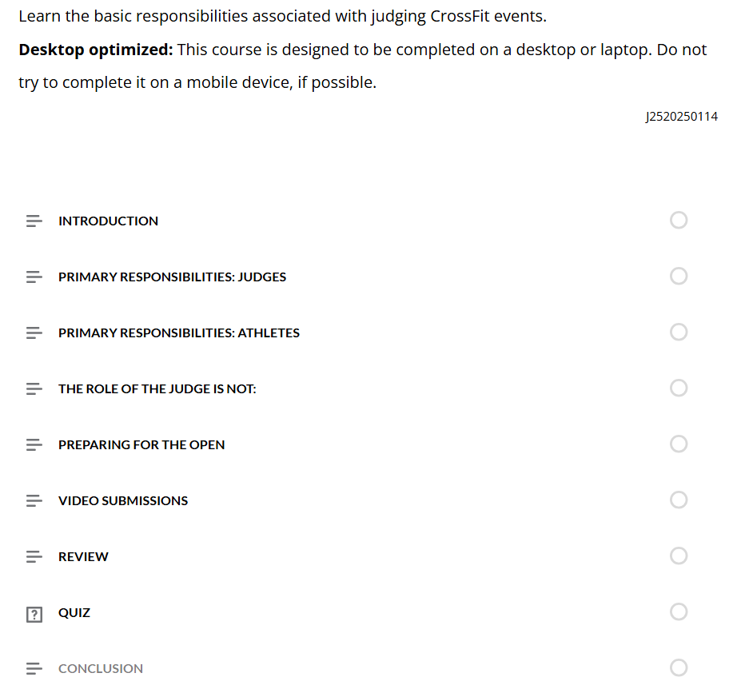733x689 pixels.
Task: Go to THE ROLE OF THE JUDGE IS NOT lesson
Action: (x=157, y=389)
